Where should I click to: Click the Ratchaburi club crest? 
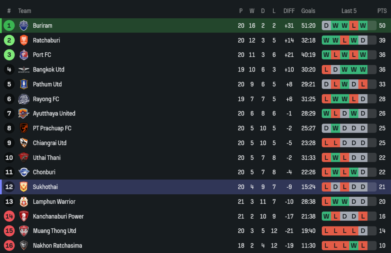(24, 40)
